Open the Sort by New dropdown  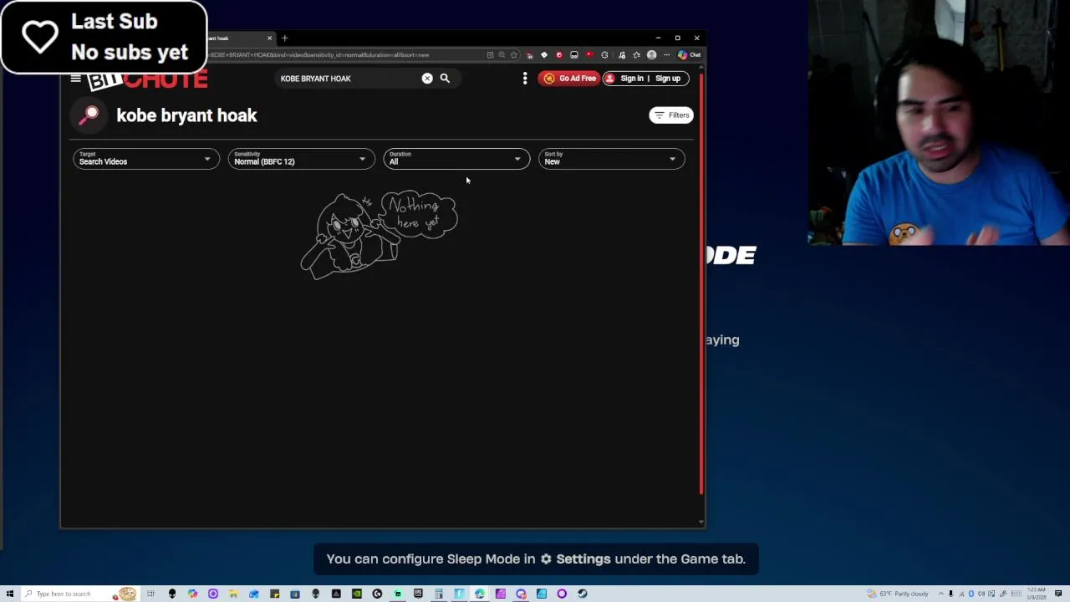[x=611, y=159]
